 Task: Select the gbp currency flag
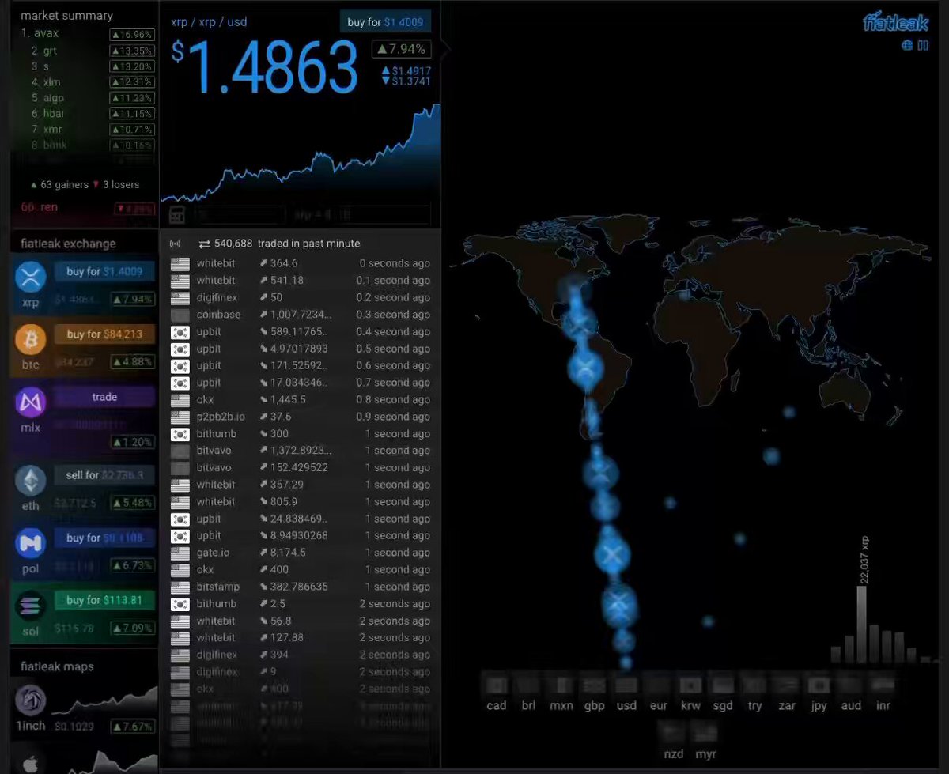(x=594, y=685)
